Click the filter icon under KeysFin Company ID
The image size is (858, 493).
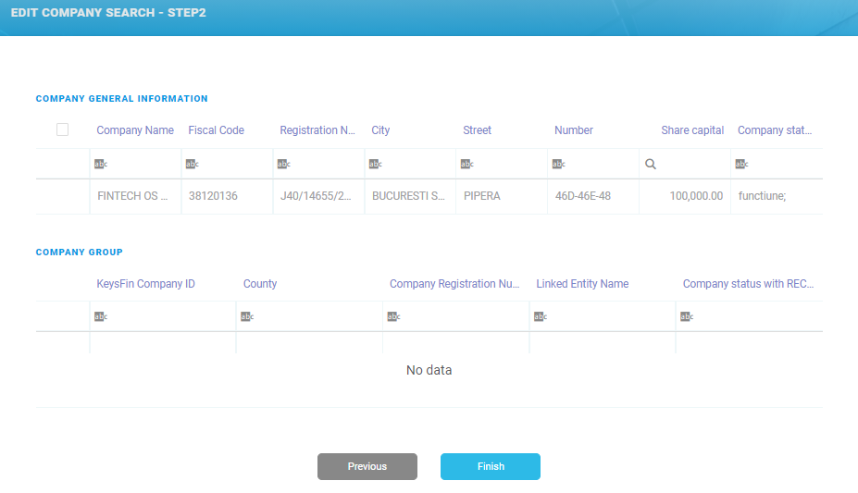[100, 316]
